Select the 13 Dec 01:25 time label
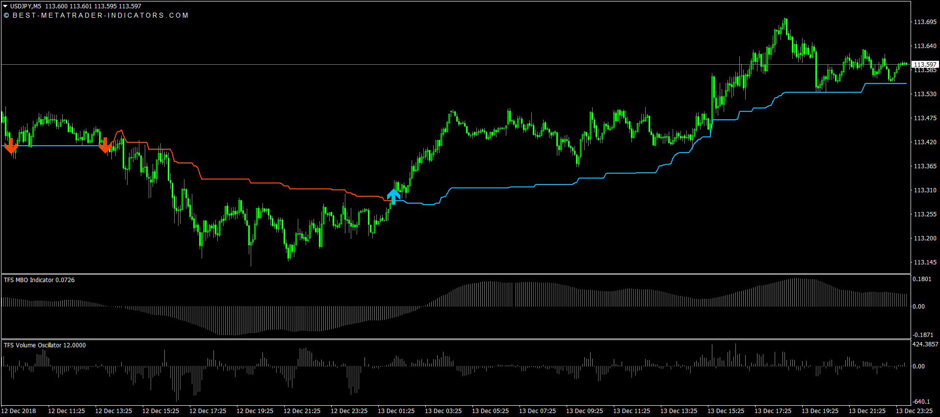 pyautogui.click(x=396, y=411)
